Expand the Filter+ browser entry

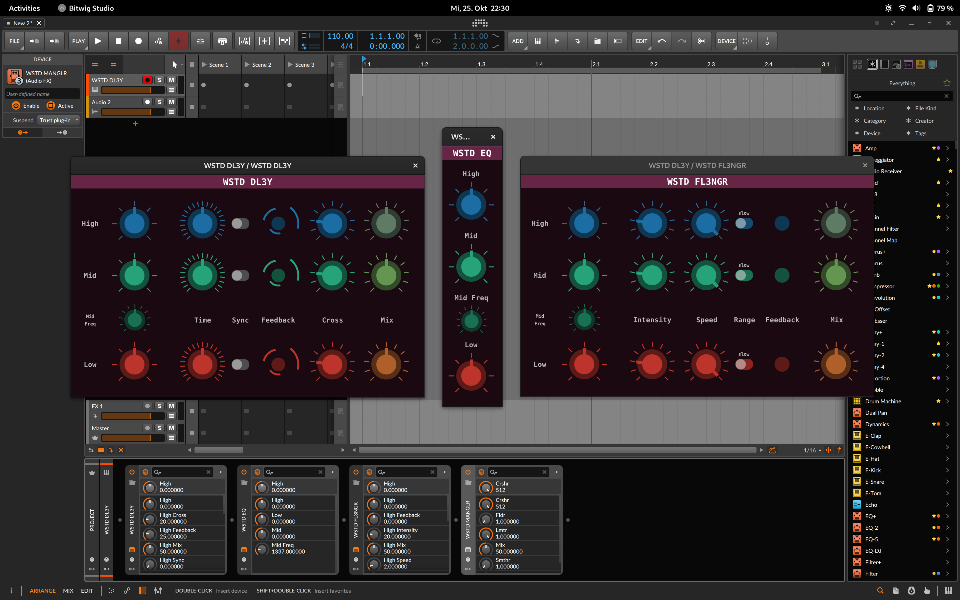pyautogui.click(x=948, y=562)
